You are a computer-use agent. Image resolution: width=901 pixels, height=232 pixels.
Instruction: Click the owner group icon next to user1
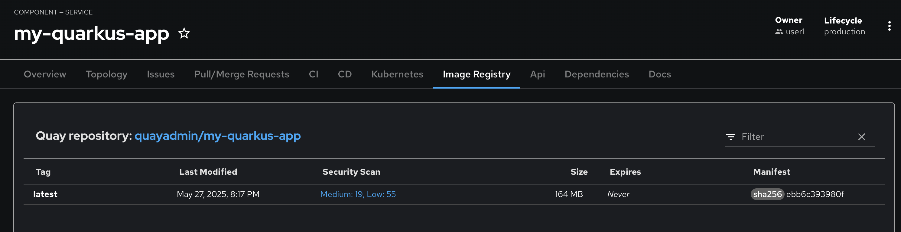click(x=779, y=32)
